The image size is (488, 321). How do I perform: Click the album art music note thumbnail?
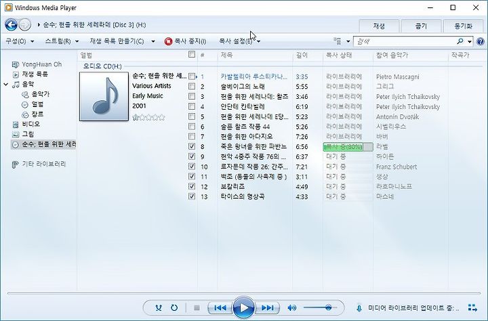[x=104, y=96]
